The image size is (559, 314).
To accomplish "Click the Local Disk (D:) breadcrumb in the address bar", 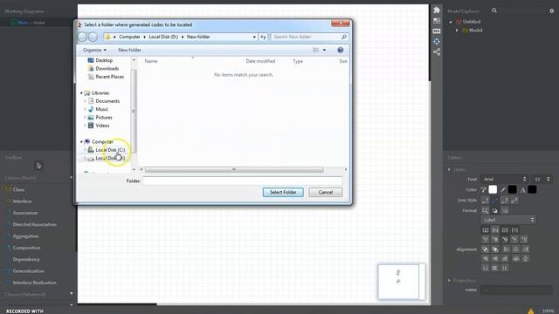I will click(163, 37).
